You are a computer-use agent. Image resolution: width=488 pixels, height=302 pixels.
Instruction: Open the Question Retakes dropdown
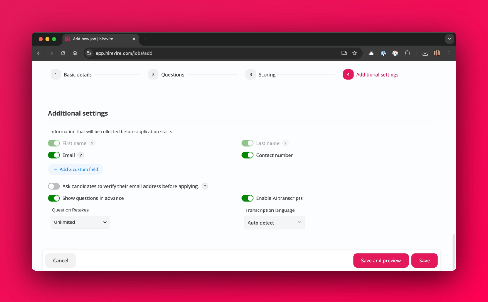click(80, 222)
